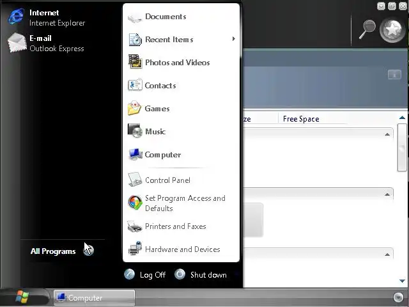Click Internet Explorer label text
Screen dimensions: 409x307
click(x=57, y=23)
